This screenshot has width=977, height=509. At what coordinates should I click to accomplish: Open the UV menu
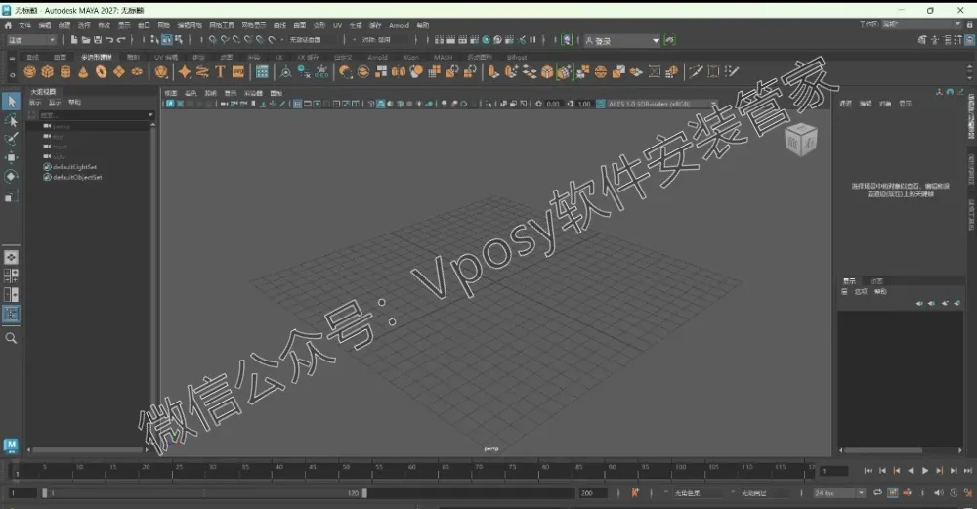[x=337, y=25]
